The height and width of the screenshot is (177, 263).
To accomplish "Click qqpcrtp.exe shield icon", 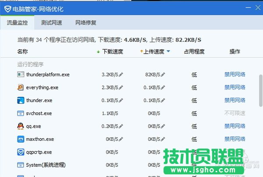I will click(x=21, y=152).
